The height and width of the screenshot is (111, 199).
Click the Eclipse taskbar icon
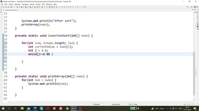point(74,108)
